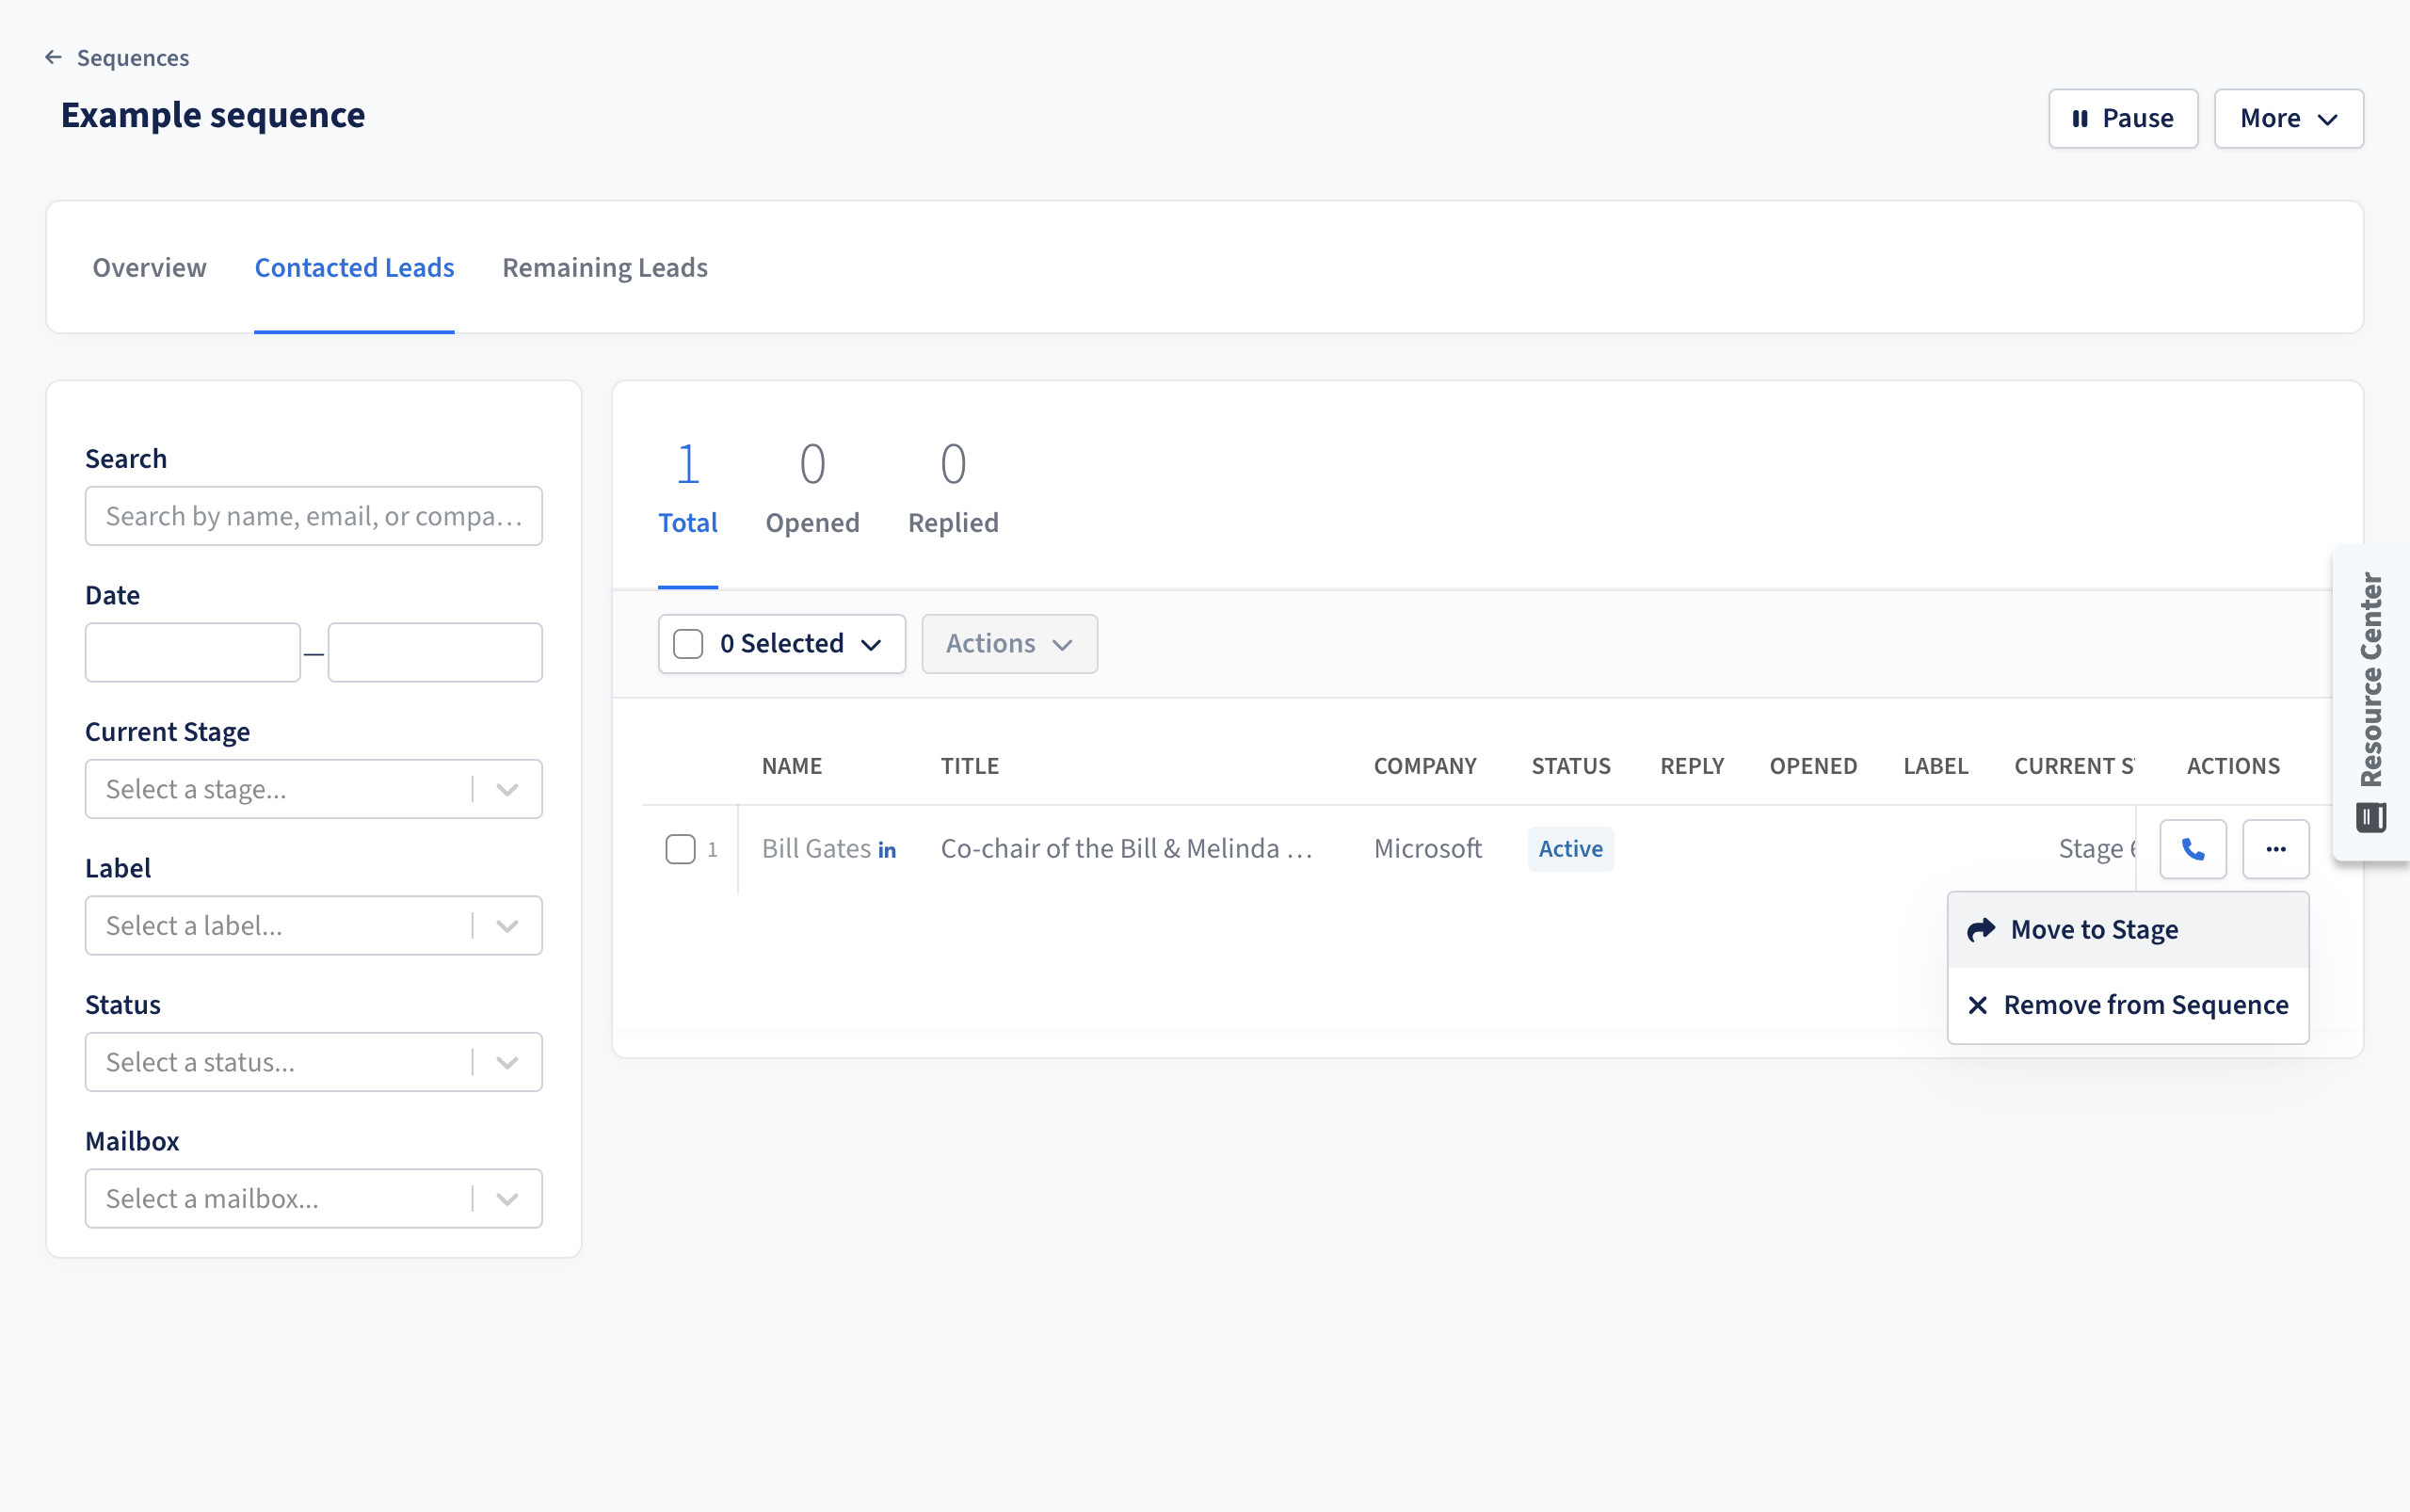Select the Contacted Leads tab
The height and width of the screenshot is (1512, 2410).
pyautogui.click(x=354, y=267)
